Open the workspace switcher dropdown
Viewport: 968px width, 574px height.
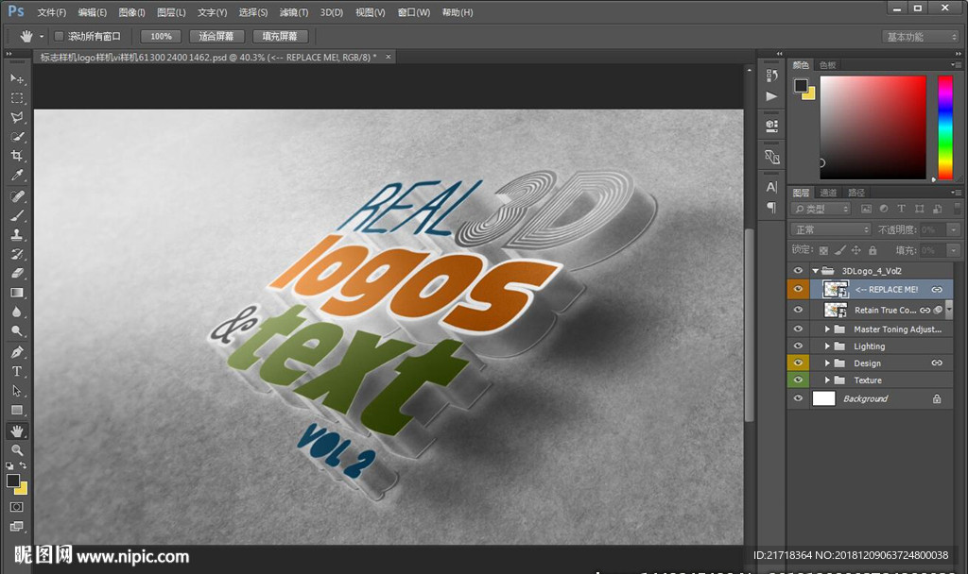pyautogui.click(x=920, y=37)
